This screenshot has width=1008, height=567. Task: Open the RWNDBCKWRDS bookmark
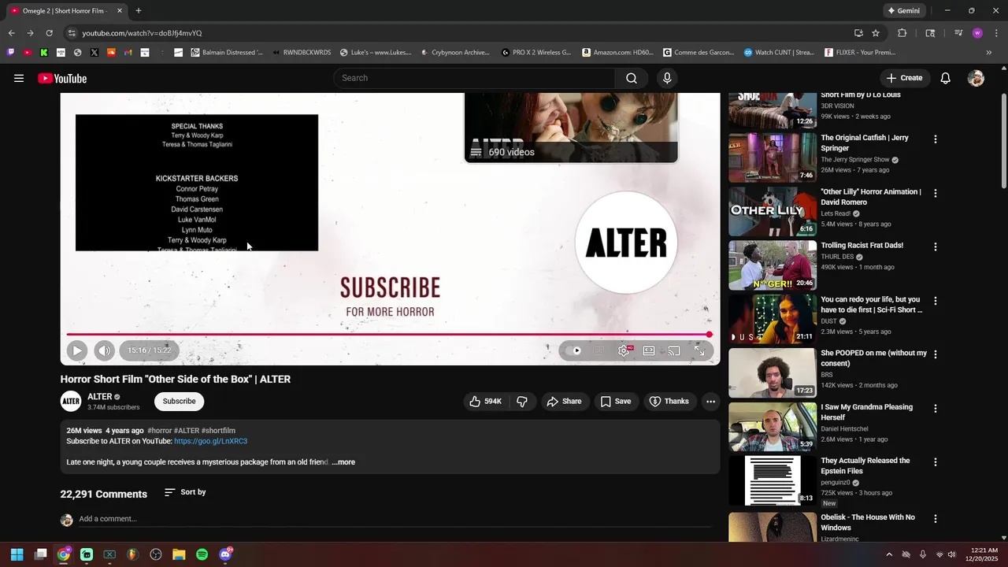coord(302,53)
